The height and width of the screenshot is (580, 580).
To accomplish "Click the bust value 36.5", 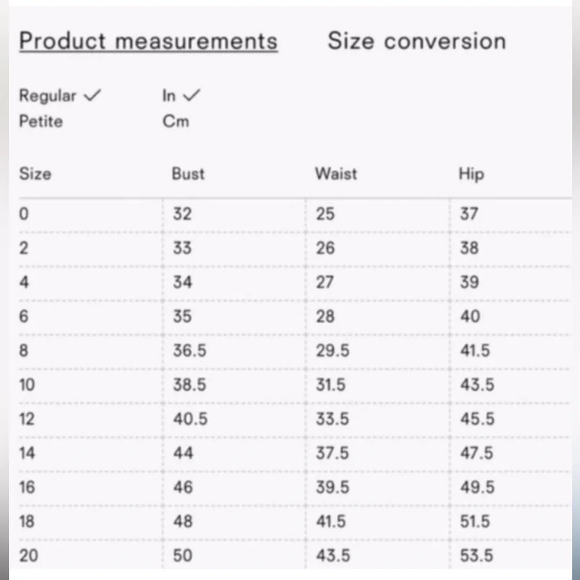I will pyautogui.click(x=190, y=350).
